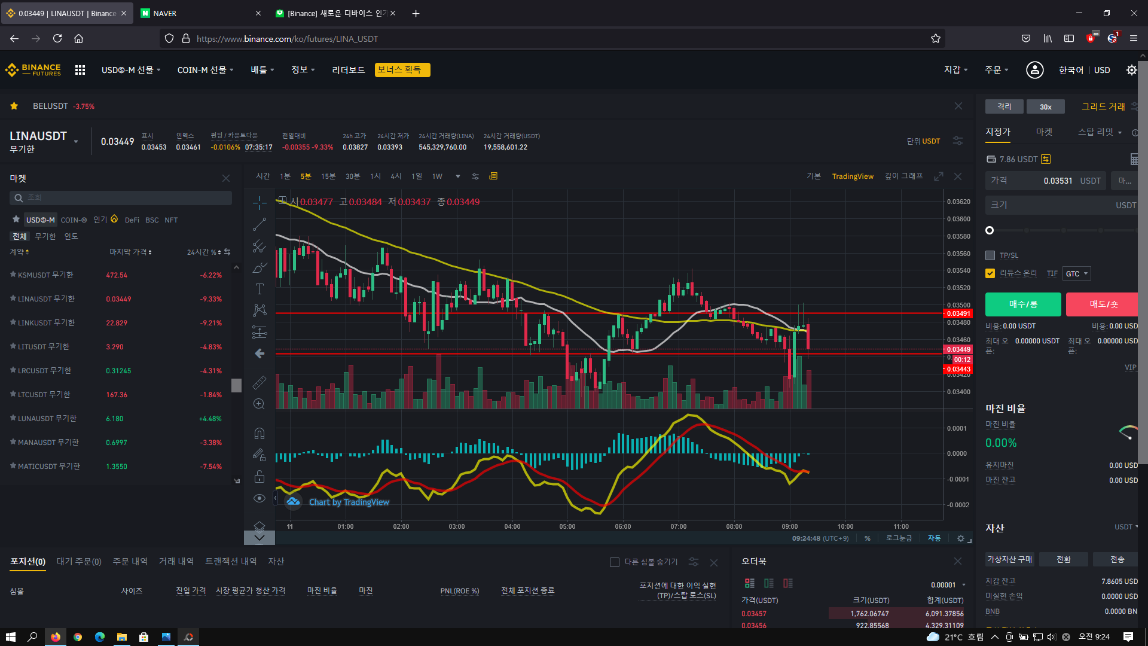Open the Binance apps grid menu

click(80, 70)
